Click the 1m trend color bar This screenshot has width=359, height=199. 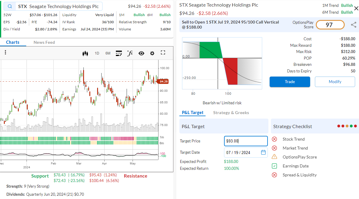(x=79, y=139)
